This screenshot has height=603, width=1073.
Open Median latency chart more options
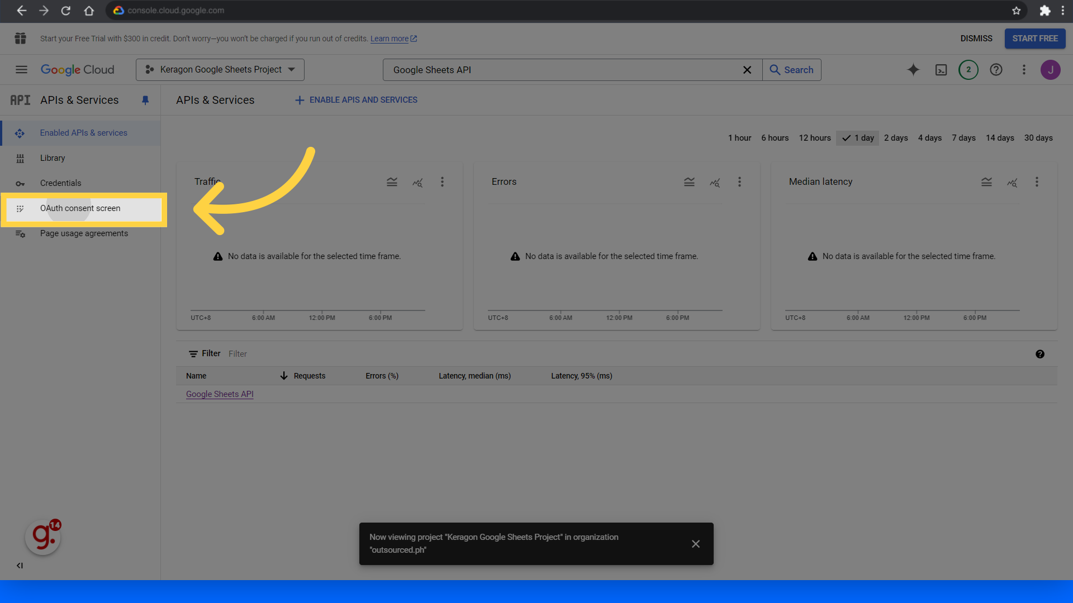pos(1037,182)
